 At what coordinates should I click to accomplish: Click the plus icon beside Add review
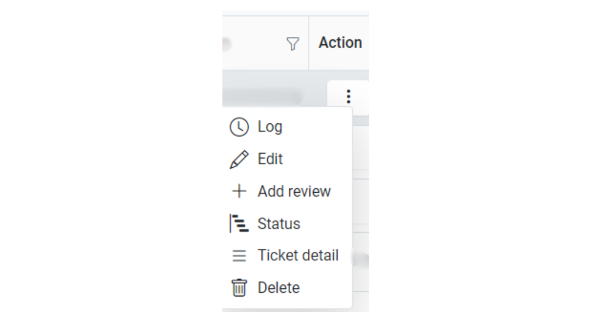point(239,192)
